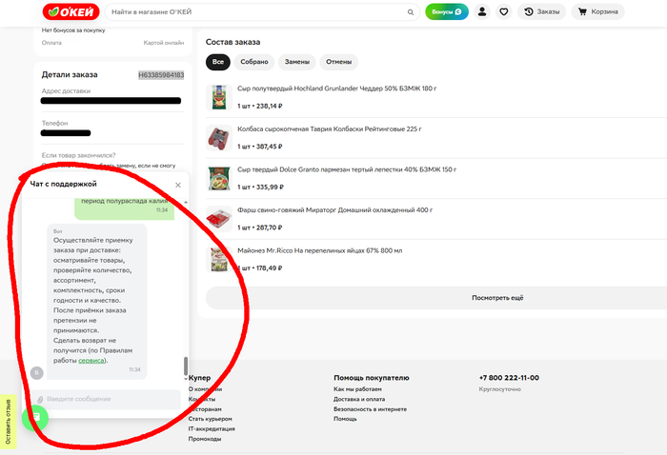
Task: Click the search magnifier icon
Action: 410,12
